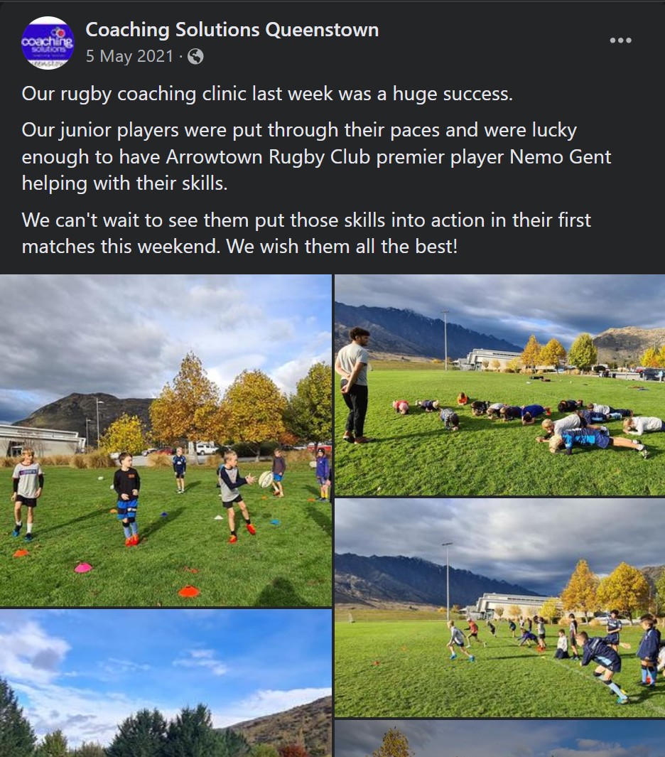
Task: Click the light pole in the plank photo
Action: point(445,340)
